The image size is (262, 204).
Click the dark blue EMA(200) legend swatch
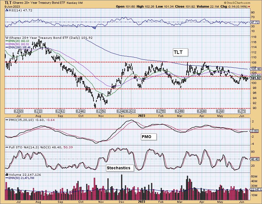7,48
